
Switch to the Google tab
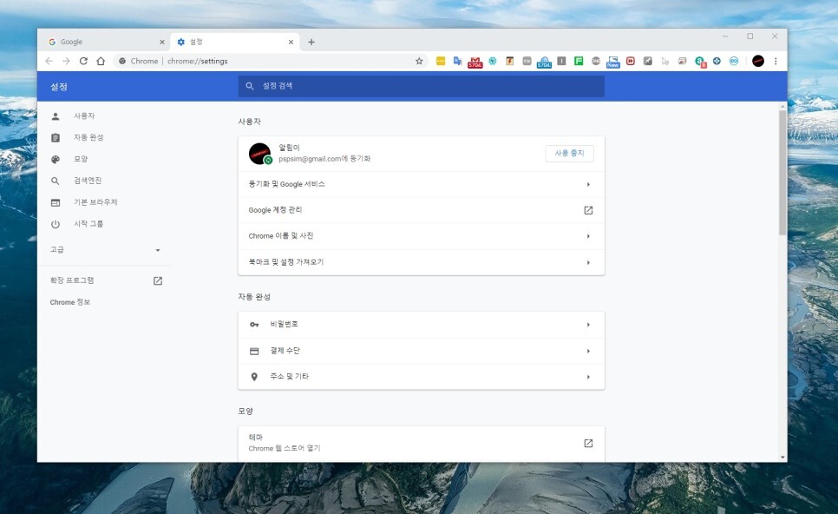(x=104, y=42)
